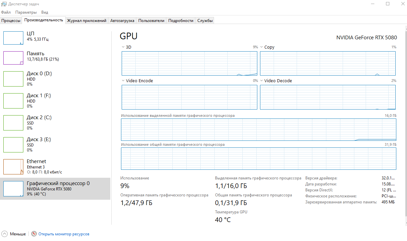Click the Меньше button label

click(18, 234)
